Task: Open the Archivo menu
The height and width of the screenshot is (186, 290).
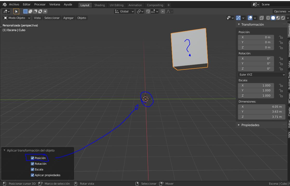Action: coord(14,4)
